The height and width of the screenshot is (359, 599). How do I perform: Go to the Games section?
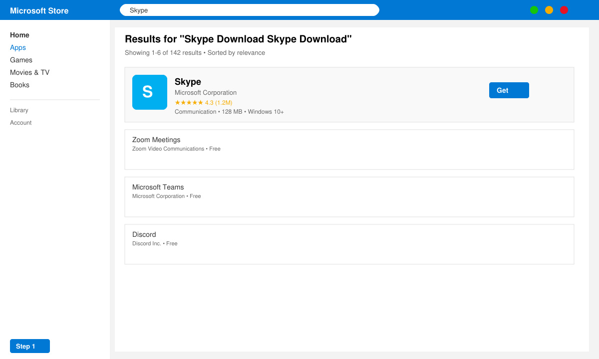click(21, 60)
